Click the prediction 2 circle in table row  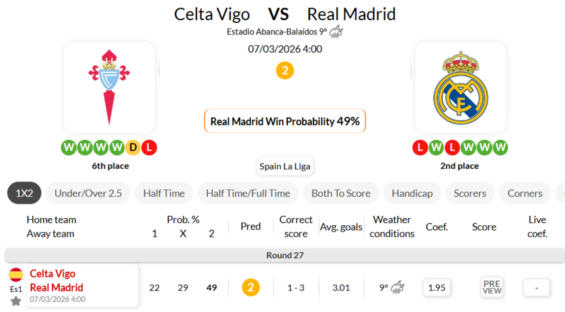pyautogui.click(x=251, y=288)
